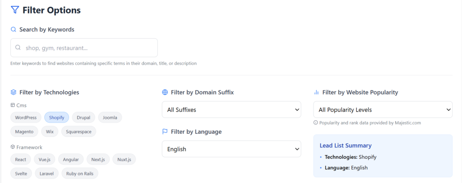Screen dimensions: 462x183
Task: Click the flag icon beside Filter by Language
Action: (x=165, y=132)
